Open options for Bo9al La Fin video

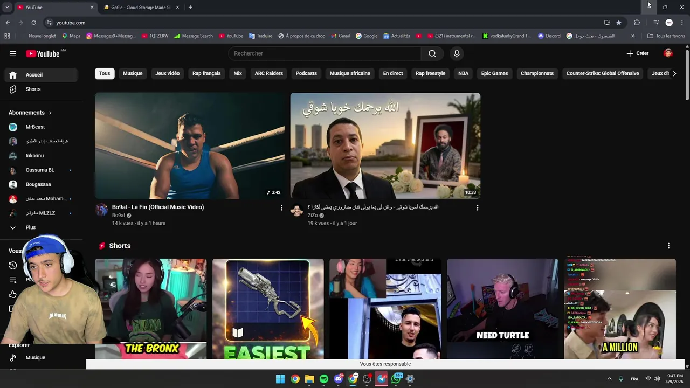281,207
